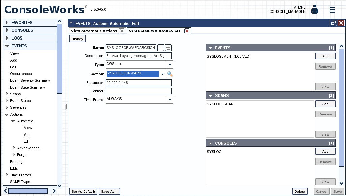Click the History button
This screenshot has height=196, width=346.
(77, 39)
